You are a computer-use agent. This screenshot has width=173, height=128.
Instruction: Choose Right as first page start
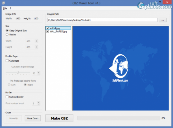click(x=25, y=85)
